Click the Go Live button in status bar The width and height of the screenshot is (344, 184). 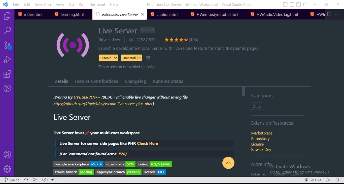coord(313,180)
